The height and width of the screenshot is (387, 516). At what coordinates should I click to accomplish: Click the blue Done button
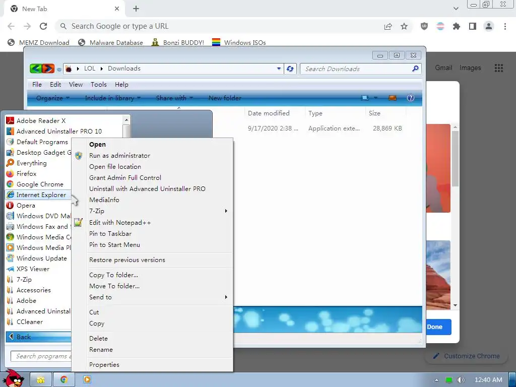coord(438,327)
